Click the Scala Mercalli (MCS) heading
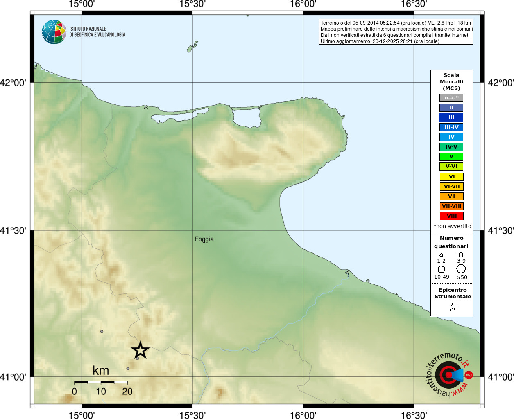This screenshot has height=419, width=514. (451, 82)
